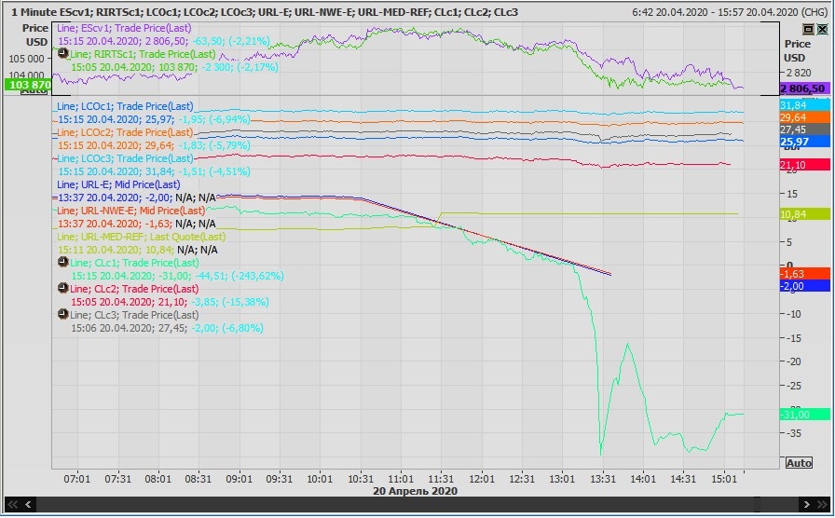Select the CLc3 Trade Price legend line
This screenshot has height=518, width=835.
(134, 315)
